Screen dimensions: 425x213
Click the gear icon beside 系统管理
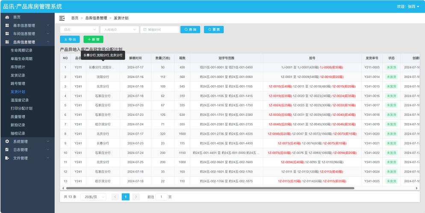point(7,141)
